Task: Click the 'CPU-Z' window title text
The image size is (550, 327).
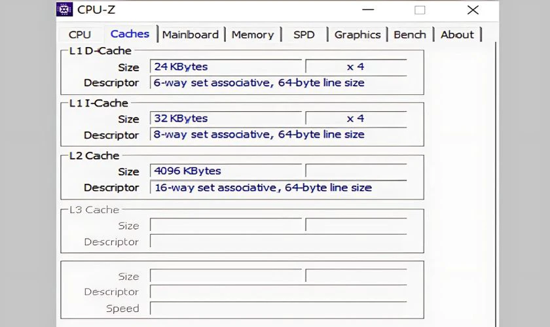Action: click(x=96, y=10)
